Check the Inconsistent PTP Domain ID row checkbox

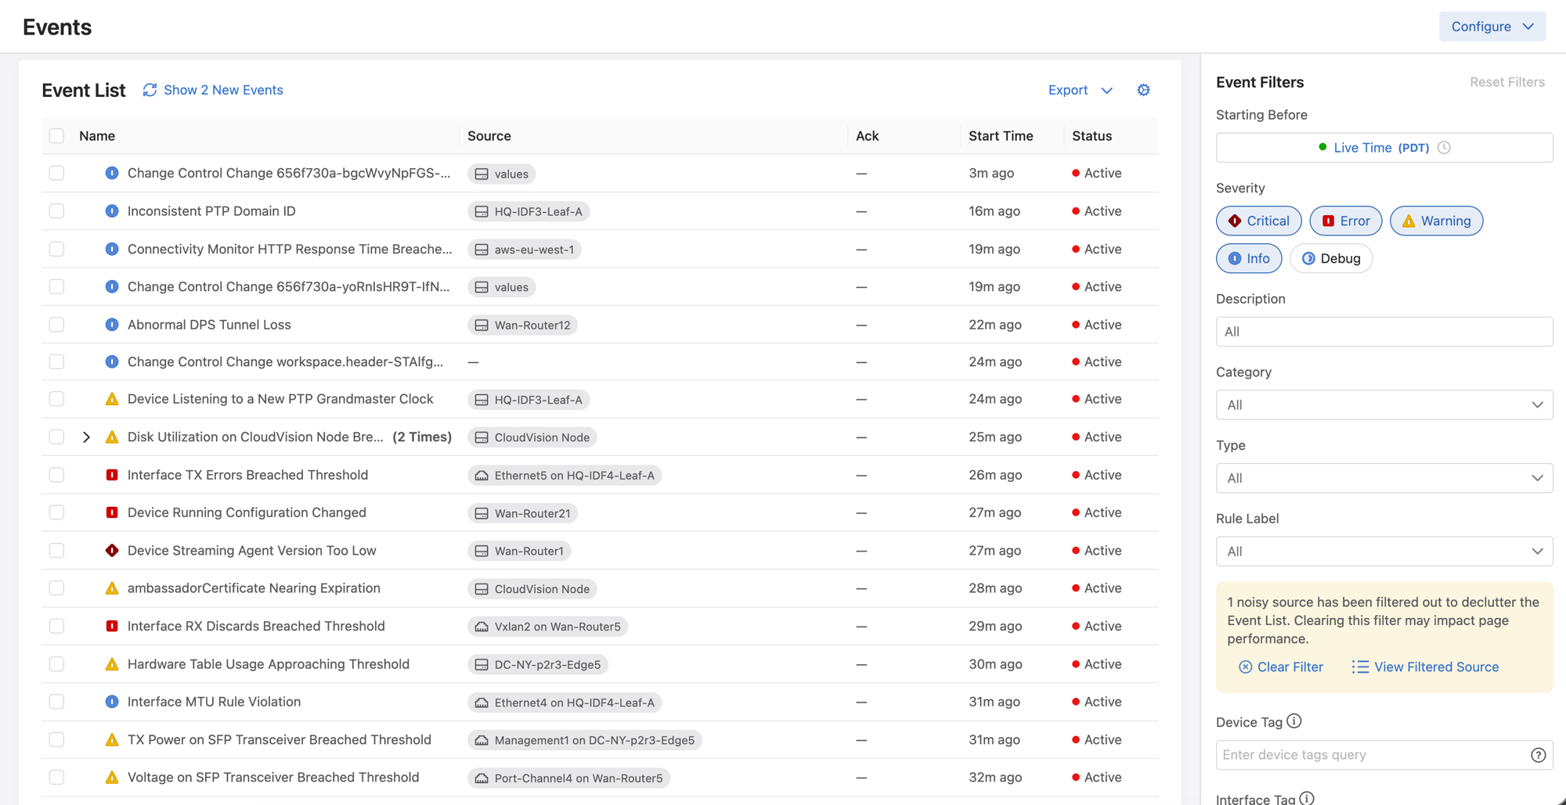point(56,211)
